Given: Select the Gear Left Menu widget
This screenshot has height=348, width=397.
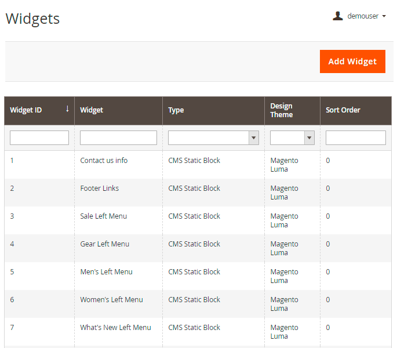Looking at the screenshot, I should [x=104, y=244].
